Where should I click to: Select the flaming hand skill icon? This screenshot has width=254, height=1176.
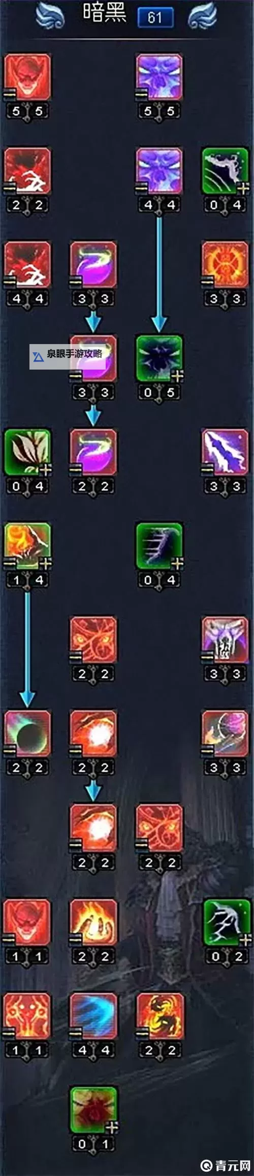[93, 923]
